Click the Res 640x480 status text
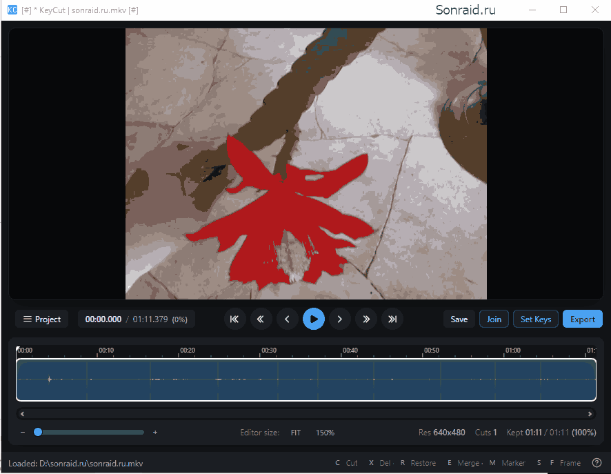Image resolution: width=611 pixels, height=474 pixels. click(442, 433)
